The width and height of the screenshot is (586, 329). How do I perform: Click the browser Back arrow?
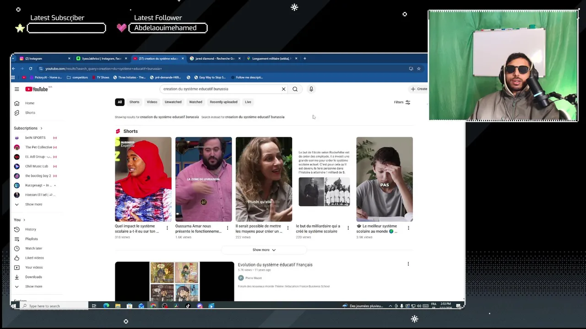click(13, 69)
